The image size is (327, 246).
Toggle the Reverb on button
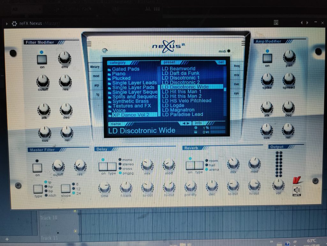coord(190,165)
